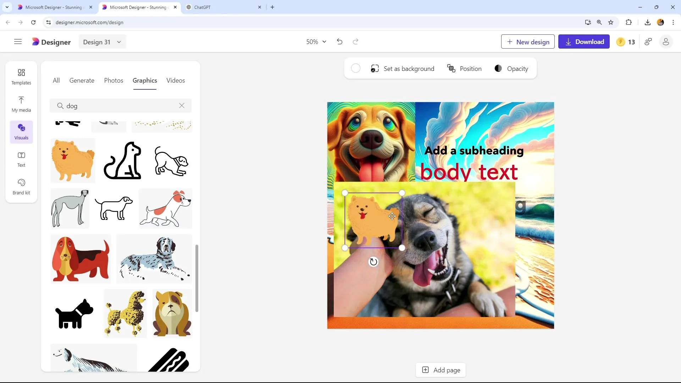Open Chrome profile avatar
The height and width of the screenshot is (383, 681).
click(x=660, y=22)
